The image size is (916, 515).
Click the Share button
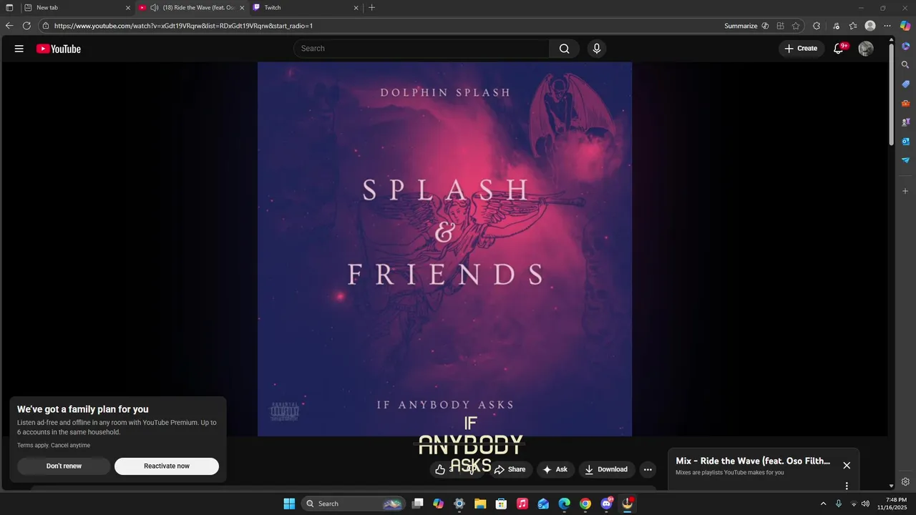pos(510,470)
